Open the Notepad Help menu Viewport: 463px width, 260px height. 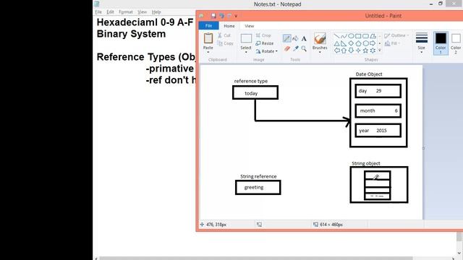[x=156, y=12]
